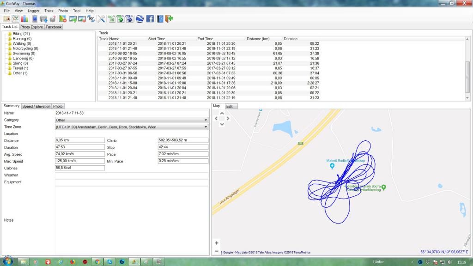Zoom out the map with minus button
473x266 pixels.
(x=217, y=251)
